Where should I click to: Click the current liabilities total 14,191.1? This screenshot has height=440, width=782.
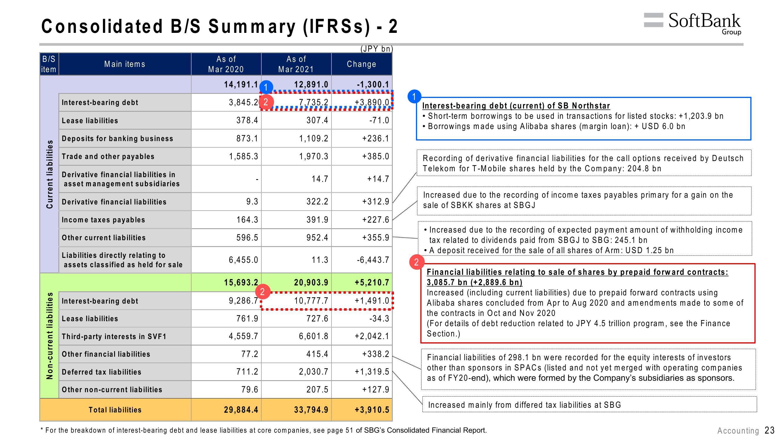point(241,84)
